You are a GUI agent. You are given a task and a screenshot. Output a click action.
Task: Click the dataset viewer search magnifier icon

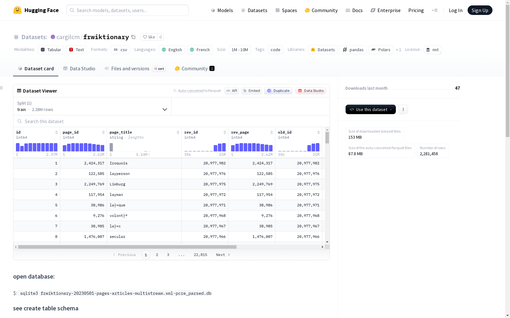tap(20, 121)
